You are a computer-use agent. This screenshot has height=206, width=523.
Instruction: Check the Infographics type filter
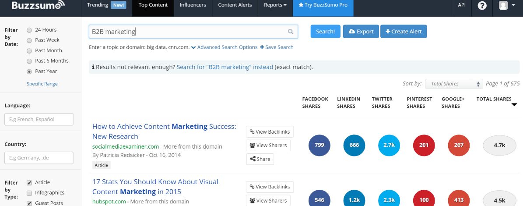pos(29,193)
